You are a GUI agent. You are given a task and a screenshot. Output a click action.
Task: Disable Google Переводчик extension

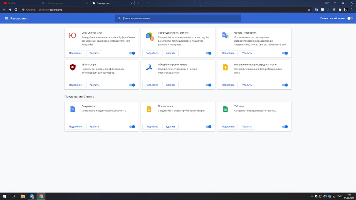(285, 53)
